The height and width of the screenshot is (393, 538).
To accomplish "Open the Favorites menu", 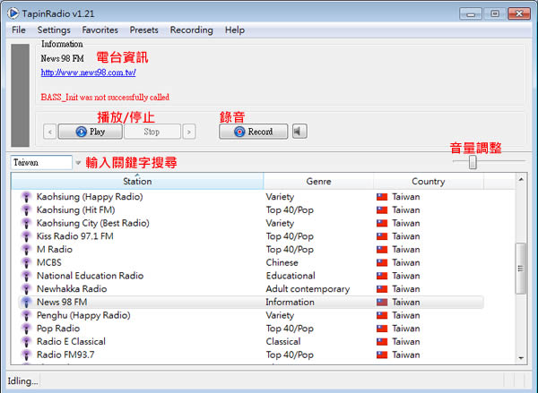I will (x=100, y=30).
